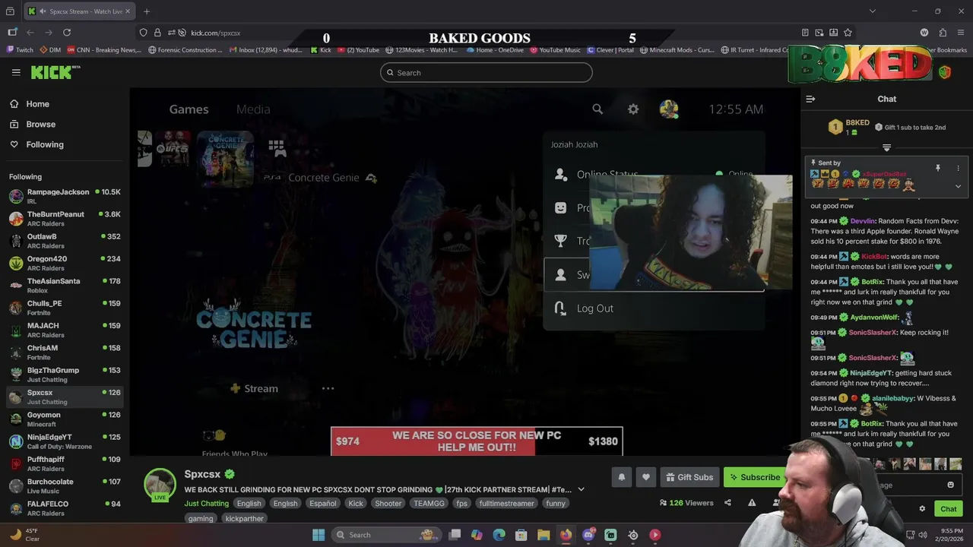Open the Windows Start menu
This screenshot has height=547, width=973.
click(319, 535)
